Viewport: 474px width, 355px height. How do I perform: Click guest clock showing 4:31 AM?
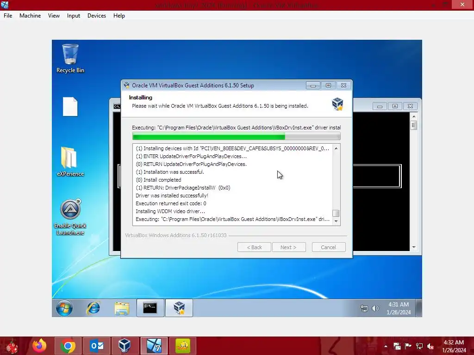click(x=399, y=308)
